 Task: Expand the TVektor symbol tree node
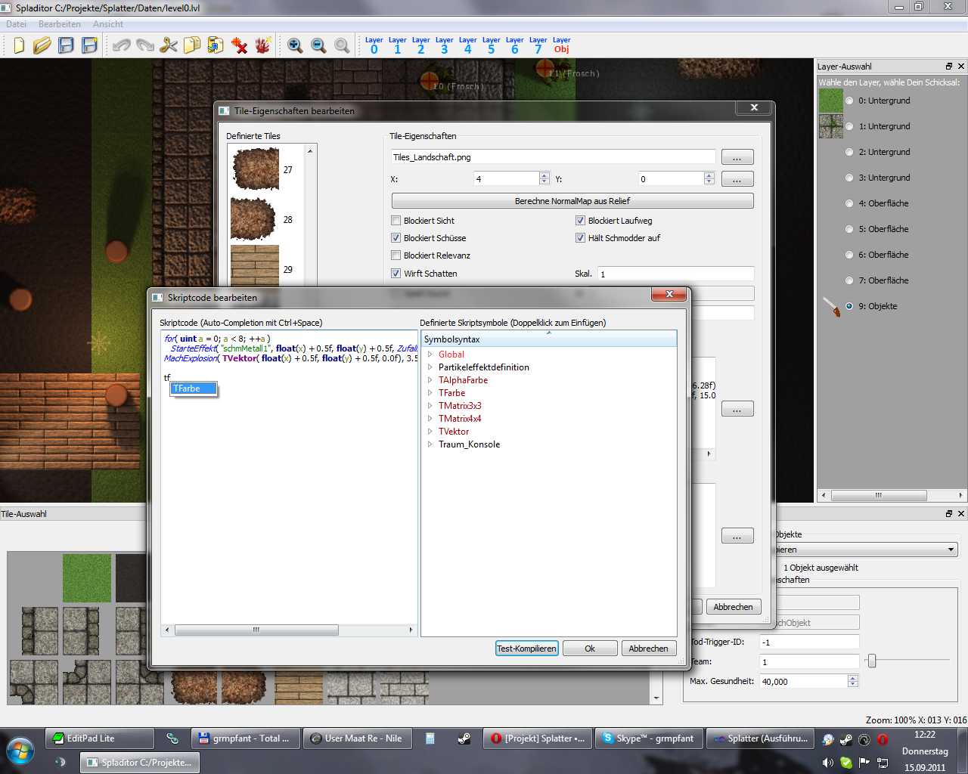coord(430,432)
